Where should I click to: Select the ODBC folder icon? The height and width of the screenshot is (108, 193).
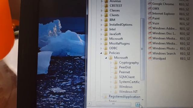[106, 48]
